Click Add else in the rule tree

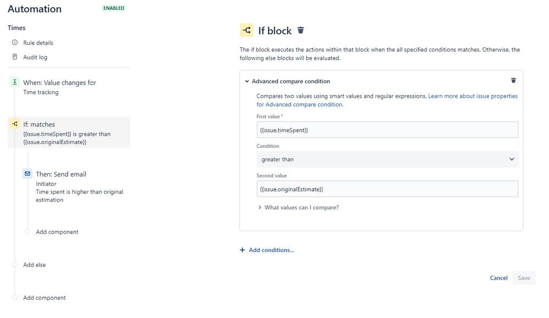[34, 265]
